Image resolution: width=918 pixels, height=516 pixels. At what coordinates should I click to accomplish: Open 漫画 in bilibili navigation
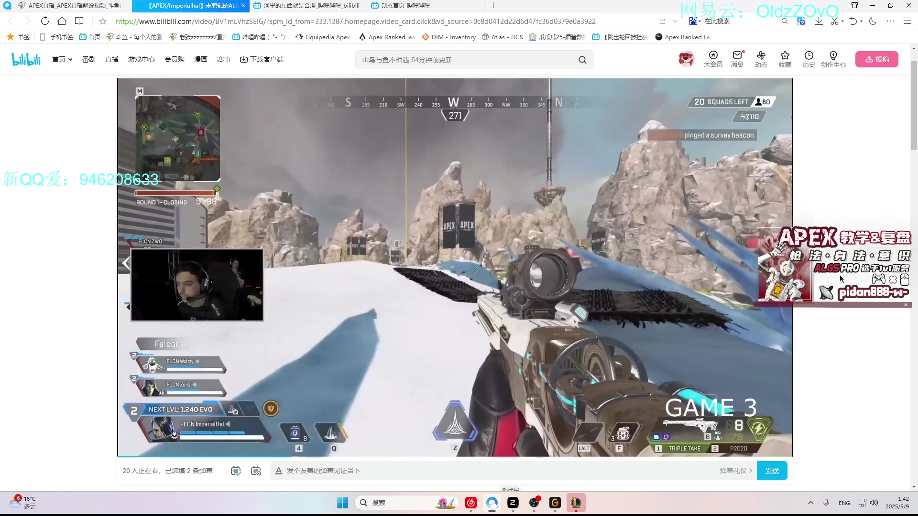(x=200, y=59)
